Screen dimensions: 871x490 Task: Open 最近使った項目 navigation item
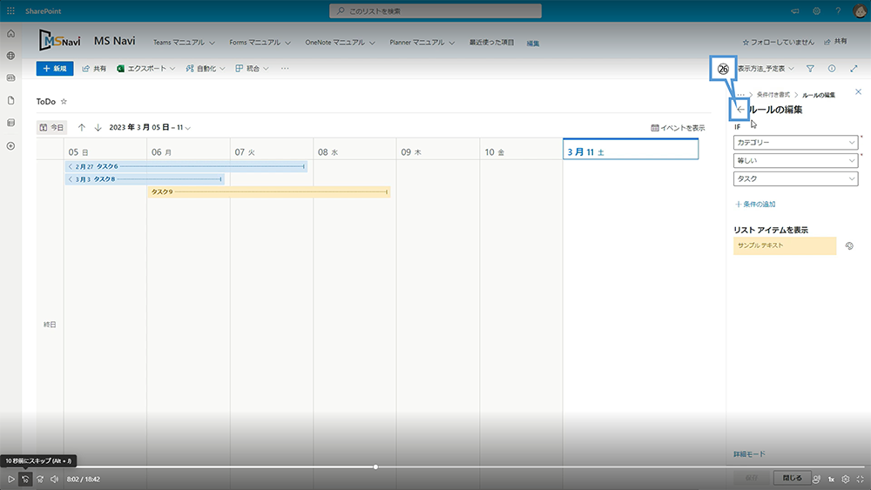pyautogui.click(x=491, y=42)
